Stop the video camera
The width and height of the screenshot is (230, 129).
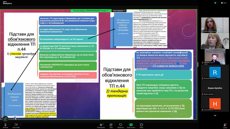tap(16, 125)
